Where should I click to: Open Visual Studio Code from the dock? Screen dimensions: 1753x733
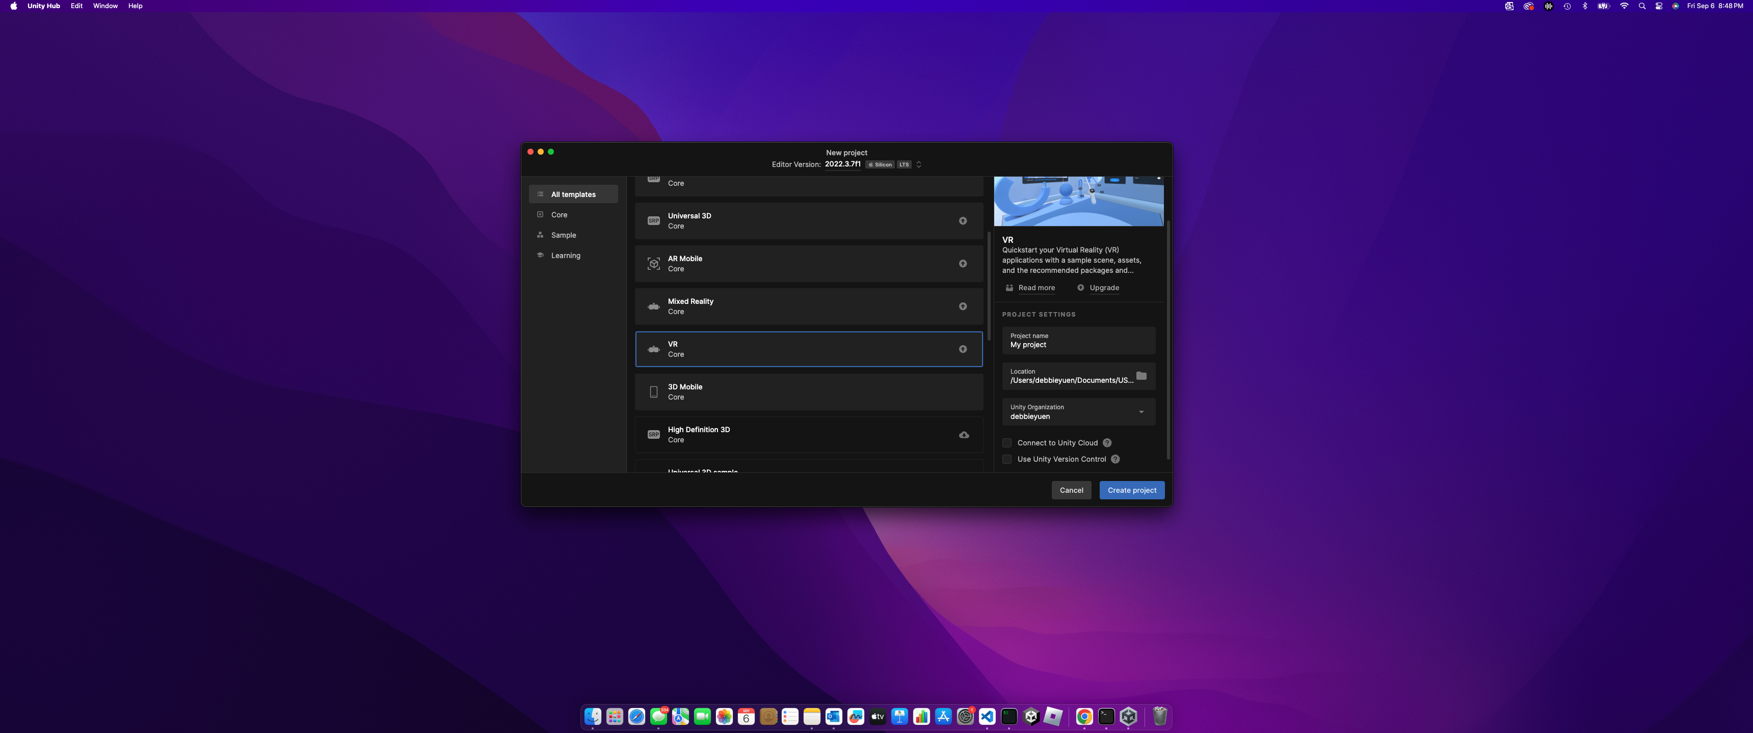tap(987, 716)
